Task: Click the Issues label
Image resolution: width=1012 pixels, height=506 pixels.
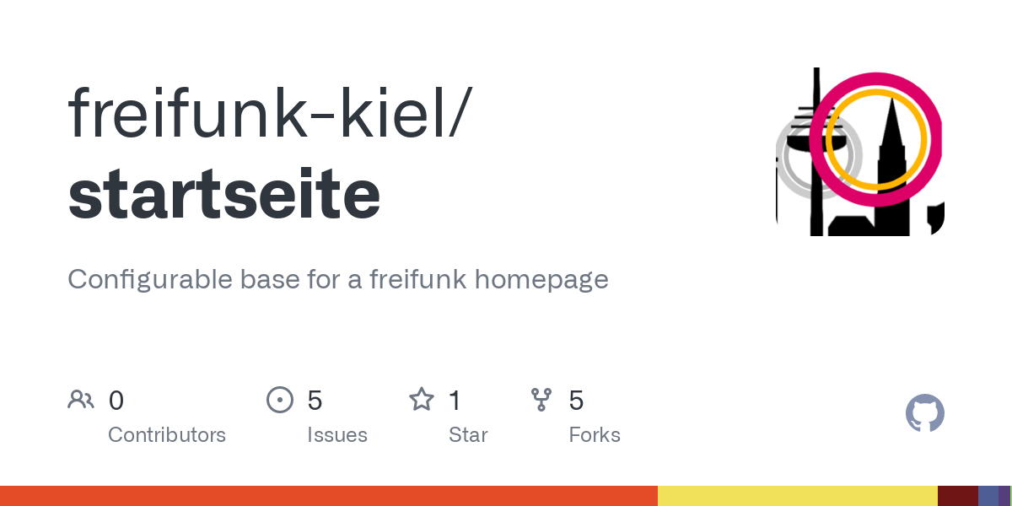Action: click(337, 435)
